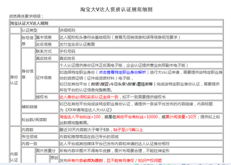Screen dimensions: 231x165
Task: Click the blue 点击查看特定职业身份解析 link
Action: point(123,72)
